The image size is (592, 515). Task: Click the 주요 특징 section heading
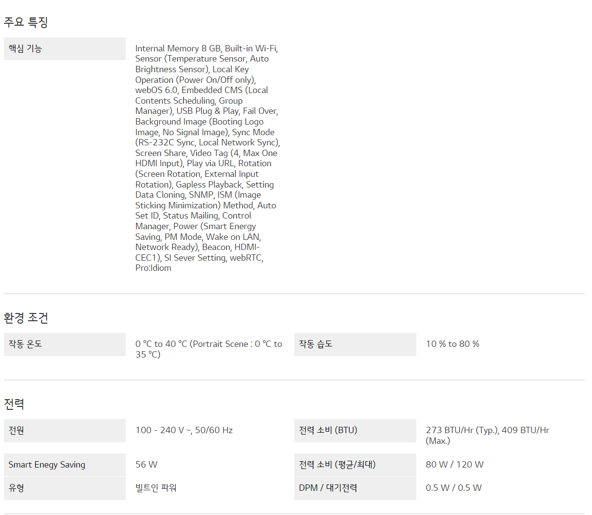coord(26,22)
